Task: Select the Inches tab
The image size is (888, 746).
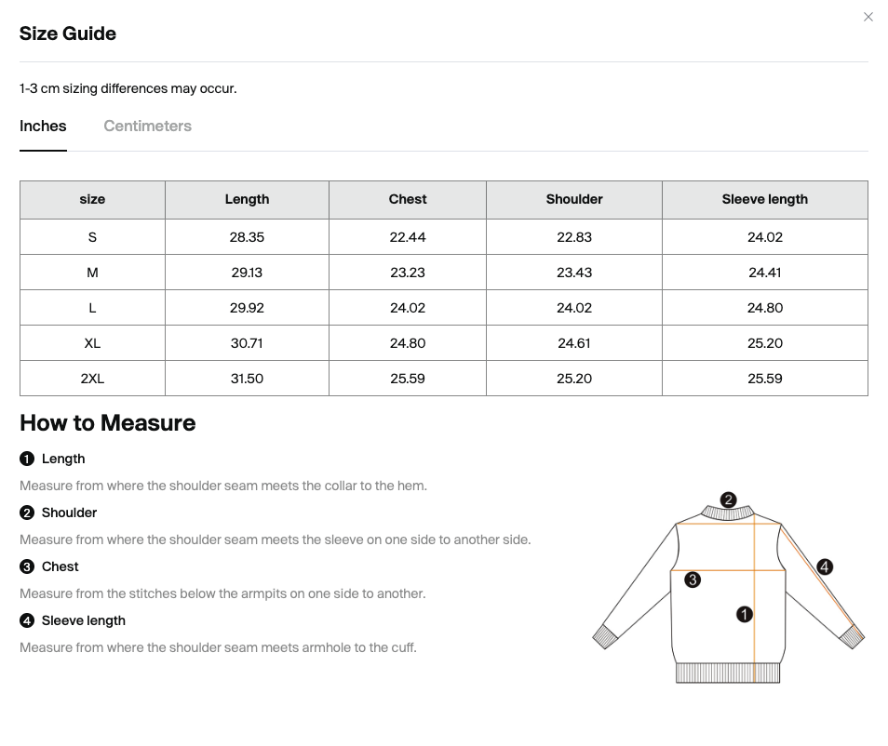Action: [x=43, y=126]
